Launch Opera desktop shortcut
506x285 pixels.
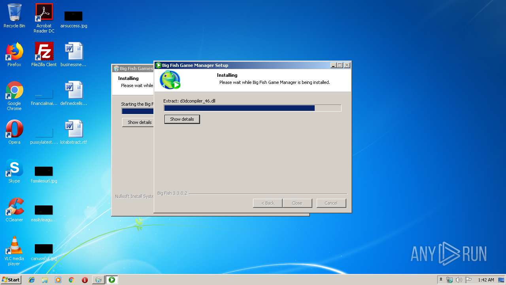click(x=14, y=132)
